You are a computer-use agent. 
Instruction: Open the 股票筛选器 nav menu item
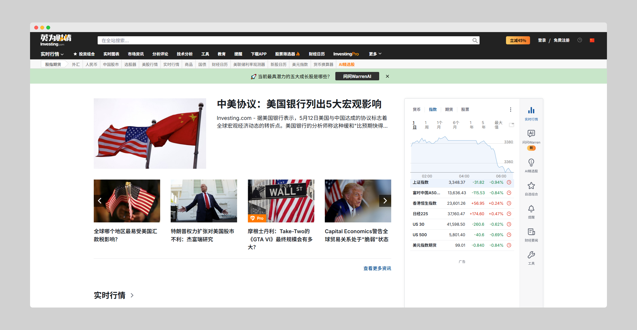(x=287, y=54)
